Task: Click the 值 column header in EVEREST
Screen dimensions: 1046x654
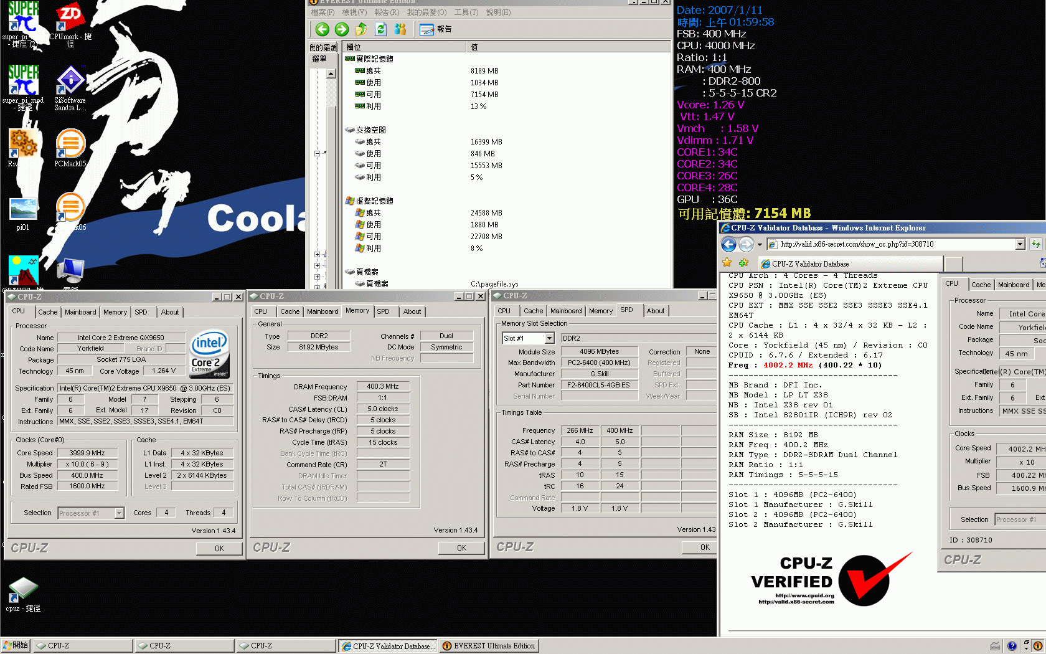Action: click(569, 47)
